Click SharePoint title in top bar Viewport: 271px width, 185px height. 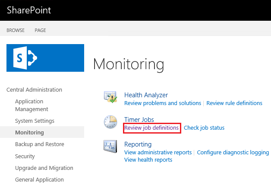coord(29,10)
